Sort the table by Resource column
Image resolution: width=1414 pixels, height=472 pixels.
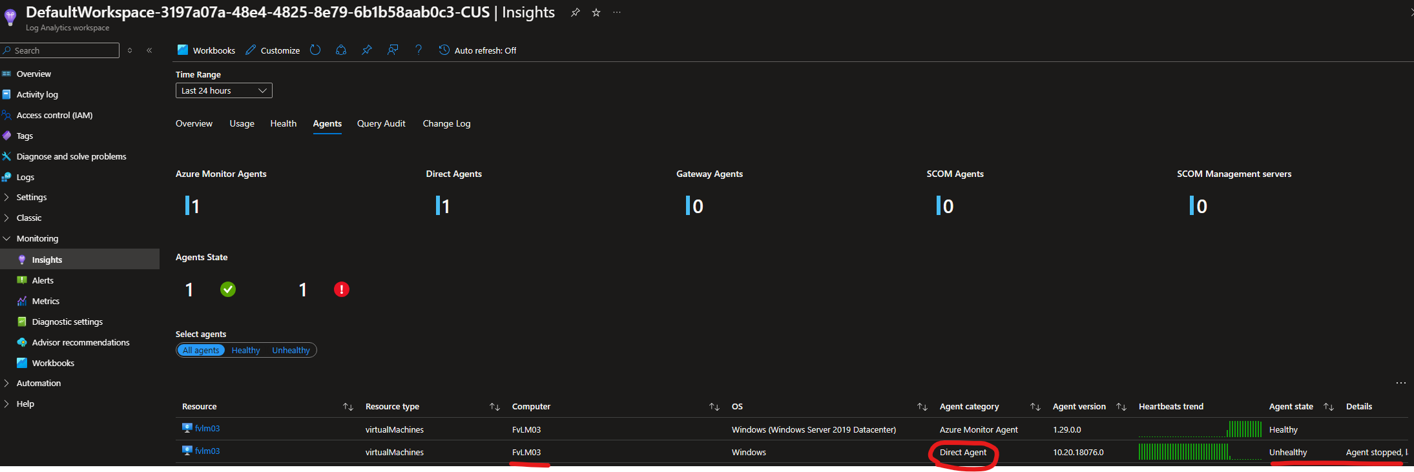click(x=348, y=407)
